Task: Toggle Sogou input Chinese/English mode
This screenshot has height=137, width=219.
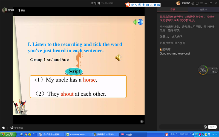Action: click(x=132, y=5)
